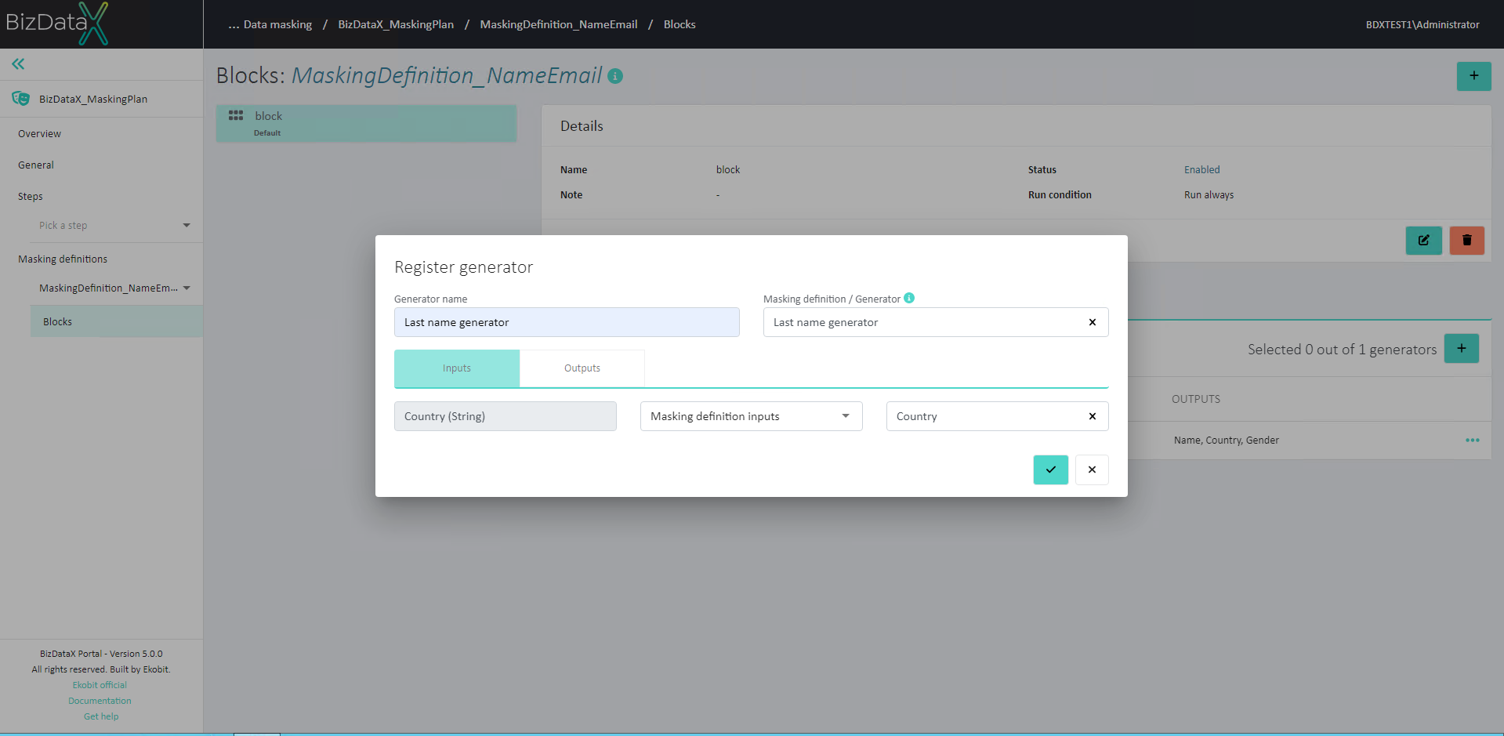Viewport: 1504px width, 736px height.
Task: Click the info icon next to Masking definition / Generator
Action: point(909,298)
